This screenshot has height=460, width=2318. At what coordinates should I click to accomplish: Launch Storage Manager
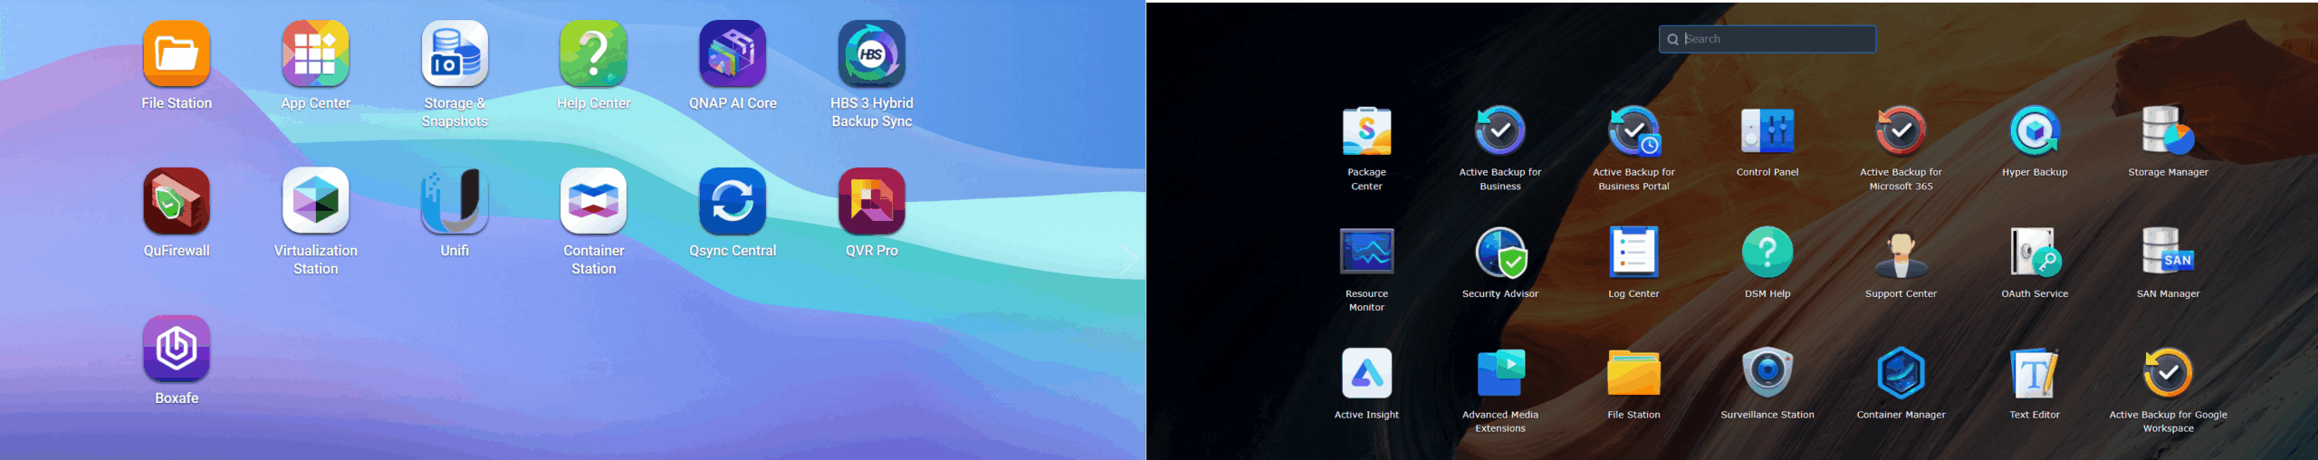[x=2168, y=131]
